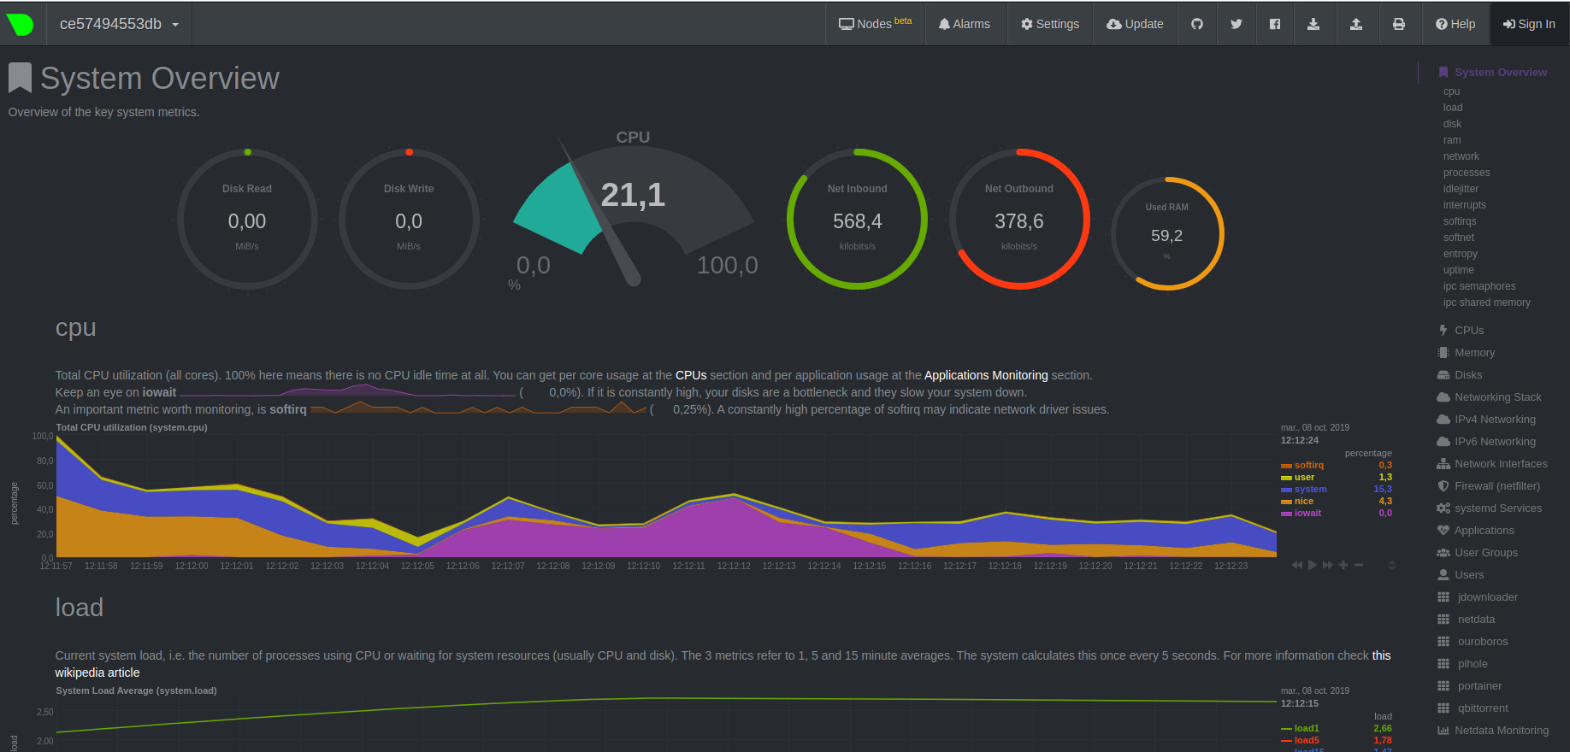Open the ce57494553db host dropdown
The width and height of the screenshot is (1570, 752).
(119, 24)
